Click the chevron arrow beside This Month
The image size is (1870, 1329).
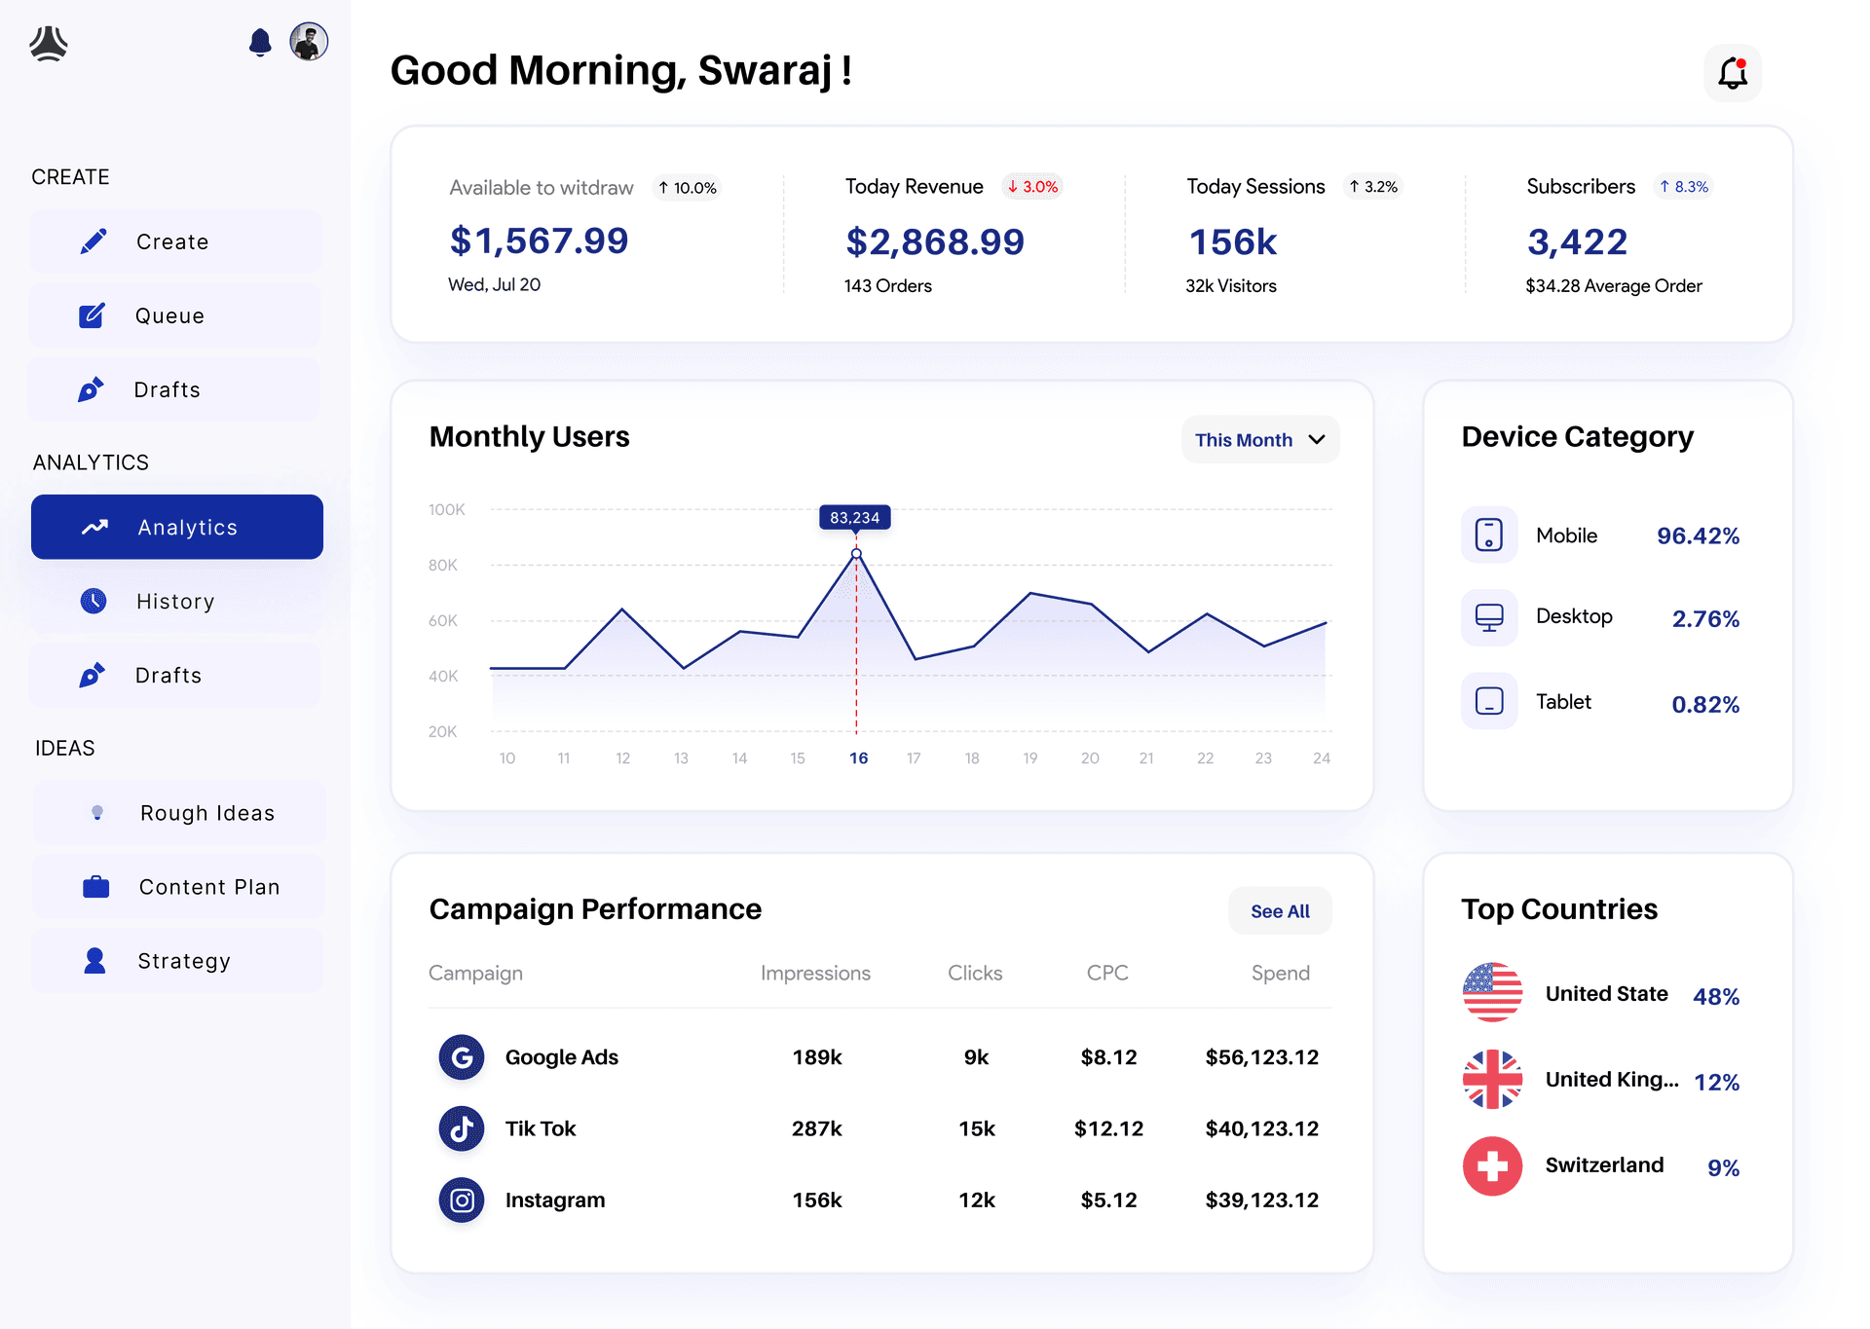point(1317,440)
